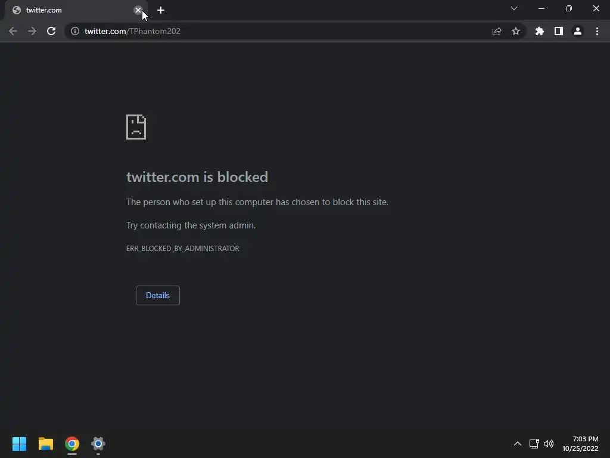
Task: Open the tab search dropdown chevron
Action: 514,8
